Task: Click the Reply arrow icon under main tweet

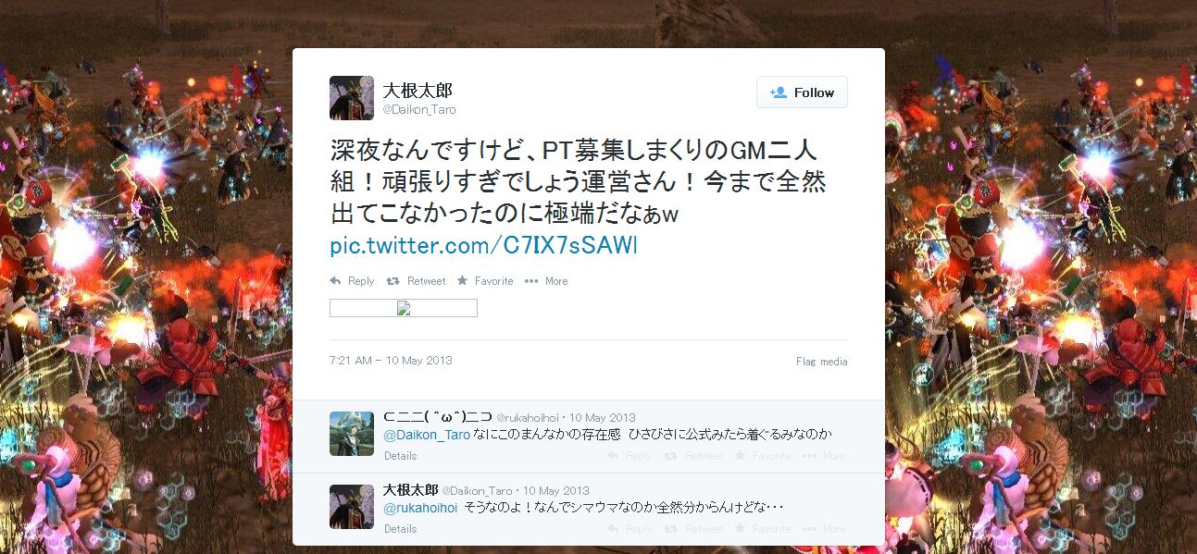Action: coord(335,281)
